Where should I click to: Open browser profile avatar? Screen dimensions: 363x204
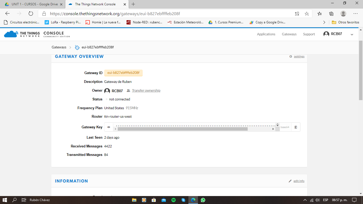[x=343, y=14]
